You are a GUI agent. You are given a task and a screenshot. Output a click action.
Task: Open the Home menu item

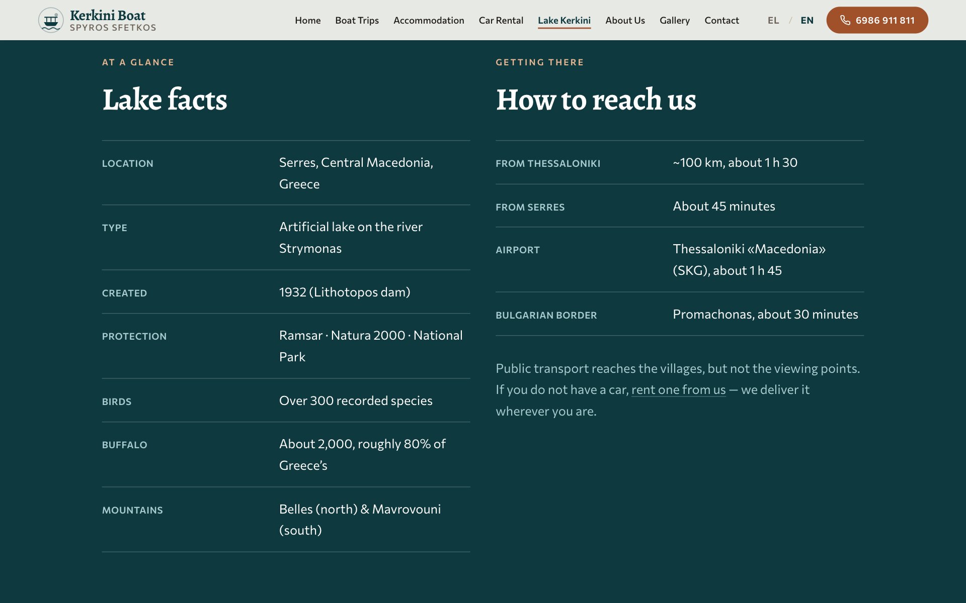(308, 20)
